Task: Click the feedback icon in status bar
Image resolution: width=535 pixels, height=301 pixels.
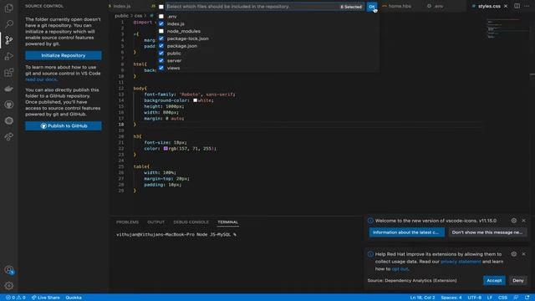Action: [x=517, y=298]
